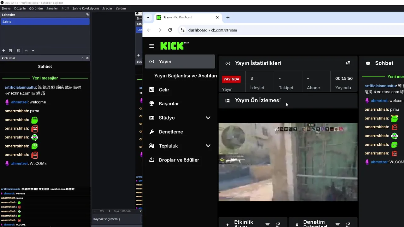Open Denetim Eylemleri filter icon
This screenshot has width=404, height=227.
point(337,225)
